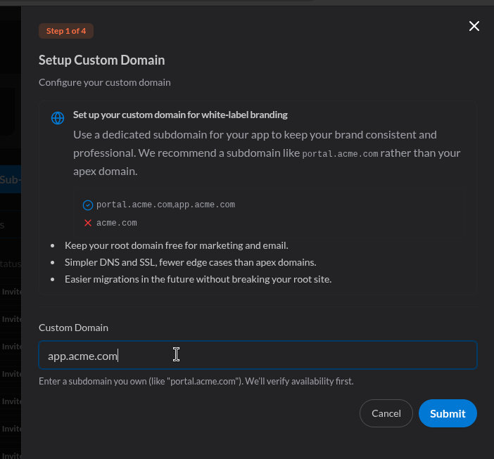Click the portal.acme.com,app.acme.com valid example text
This screenshot has width=494, height=459.
(x=165, y=205)
